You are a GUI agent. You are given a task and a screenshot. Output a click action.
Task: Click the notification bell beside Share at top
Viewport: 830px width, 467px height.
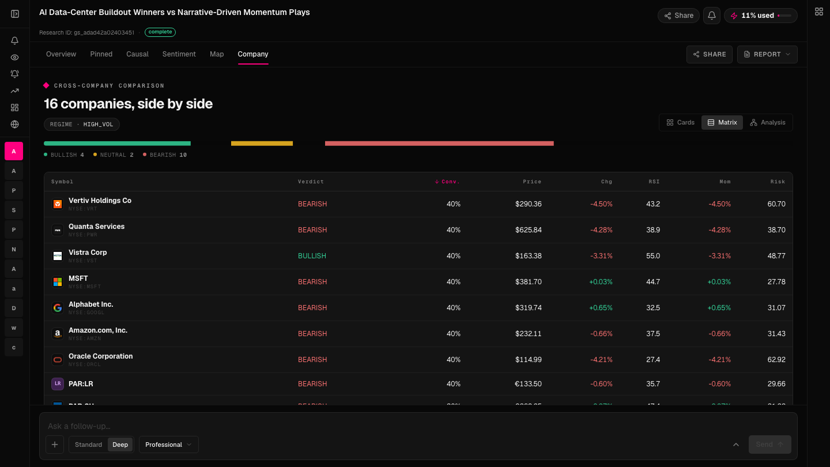712,16
